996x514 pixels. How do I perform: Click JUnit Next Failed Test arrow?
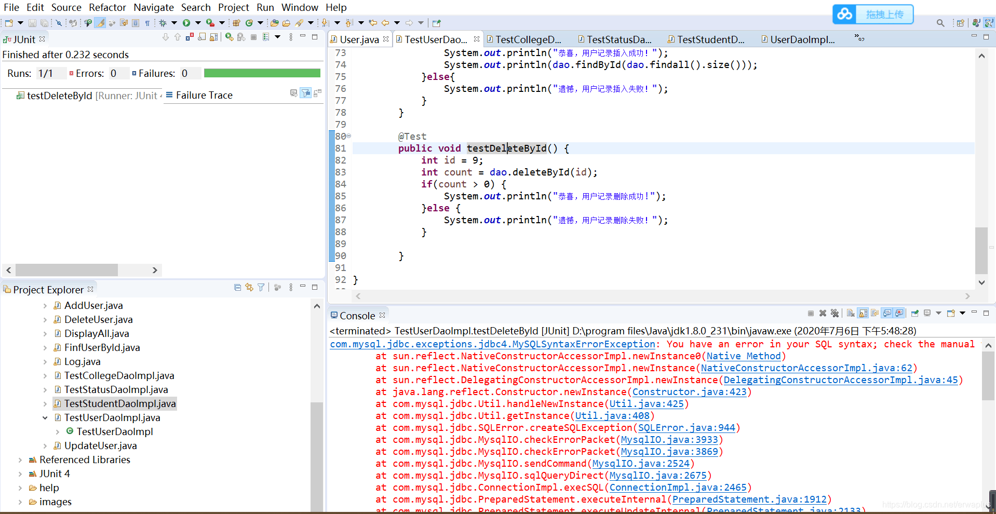click(x=165, y=37)
